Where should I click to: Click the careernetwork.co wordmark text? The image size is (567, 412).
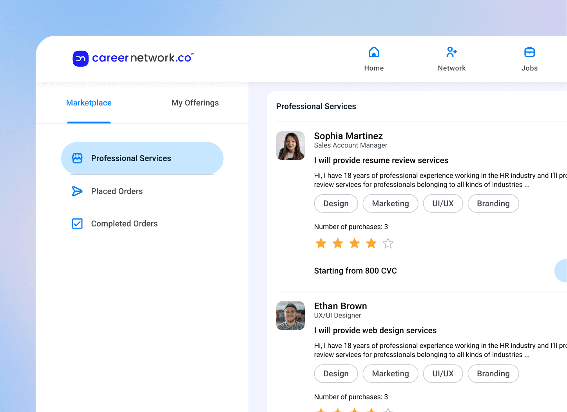pyautogui.click(x=143, y=58)
